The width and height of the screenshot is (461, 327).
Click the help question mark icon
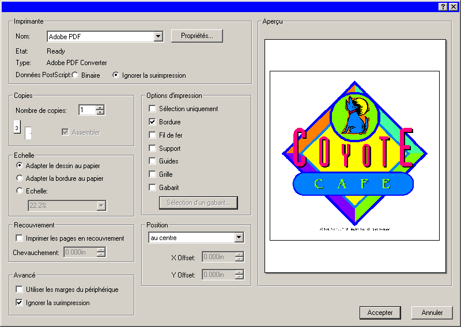pyautogui.click(x=443, y=6)
